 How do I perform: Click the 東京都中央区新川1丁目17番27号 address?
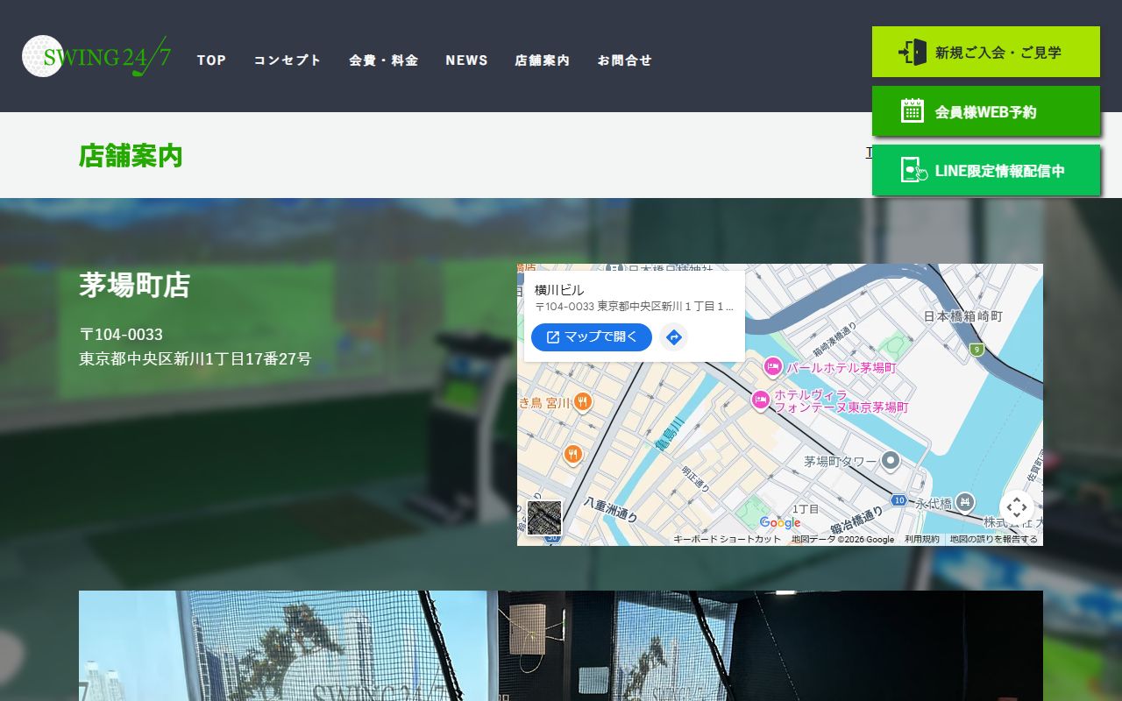(x=195, y=359)
